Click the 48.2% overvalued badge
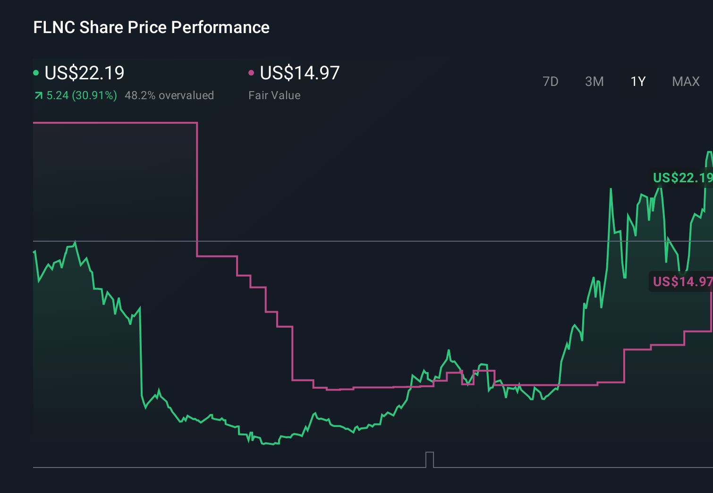 point(170,95)
